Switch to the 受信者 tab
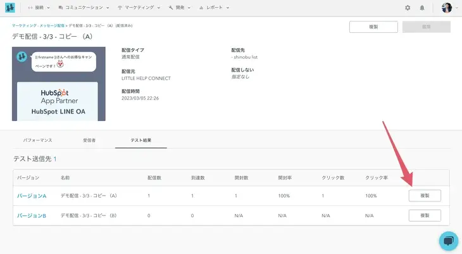 (89, 139)
